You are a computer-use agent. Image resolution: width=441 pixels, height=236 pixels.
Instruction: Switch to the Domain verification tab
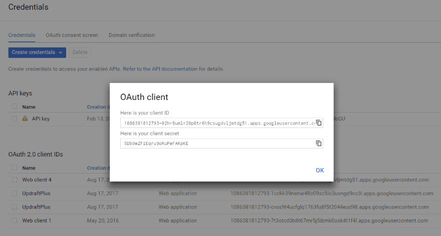(131, 35)
